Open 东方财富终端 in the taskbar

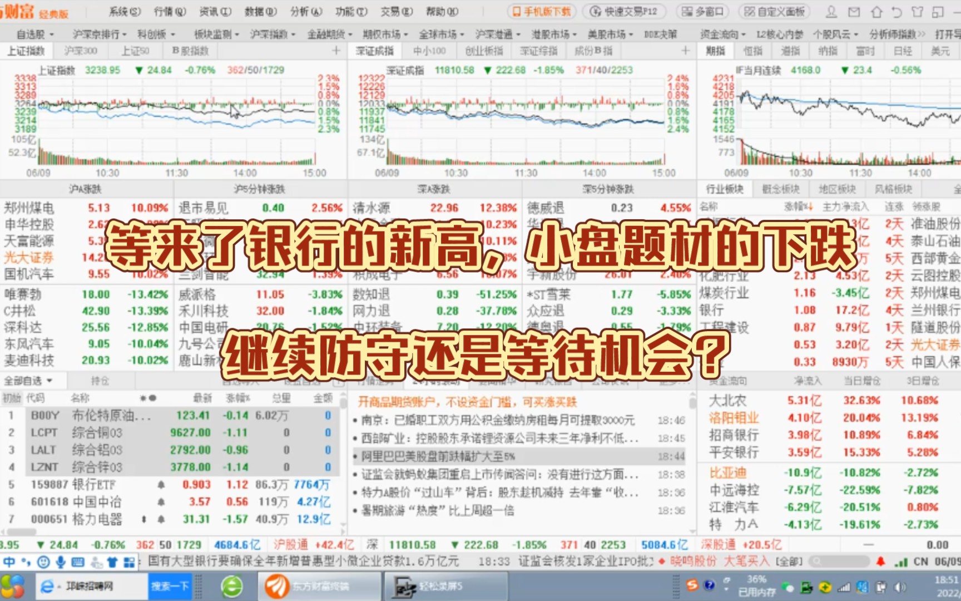[320, 587]
